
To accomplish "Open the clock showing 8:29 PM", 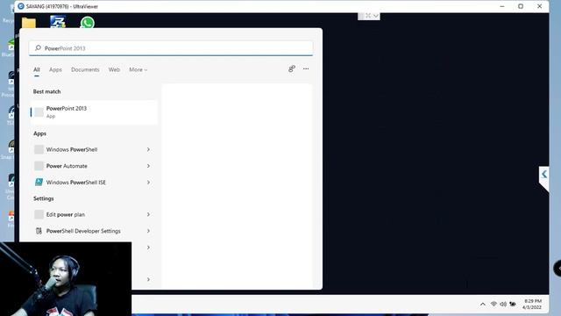I will coord(533,301).
